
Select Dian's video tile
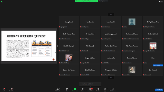pos(153,58)
